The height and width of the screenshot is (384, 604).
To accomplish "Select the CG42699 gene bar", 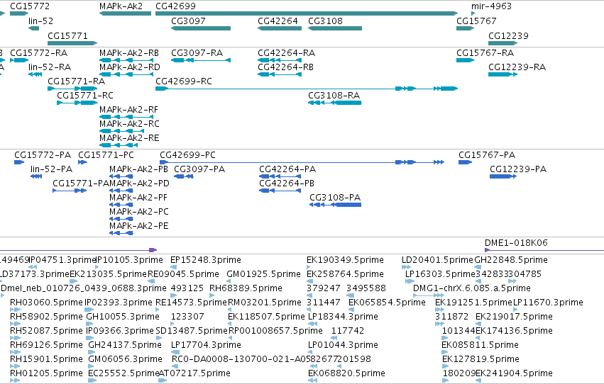I will 307,13.
